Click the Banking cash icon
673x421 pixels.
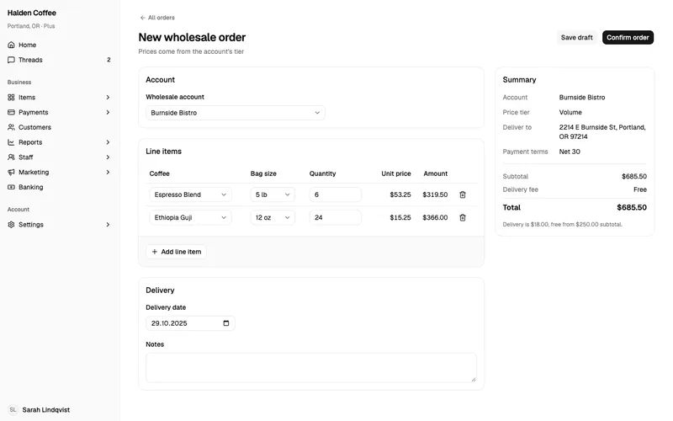pyautogui.click(x=11, y=187)
